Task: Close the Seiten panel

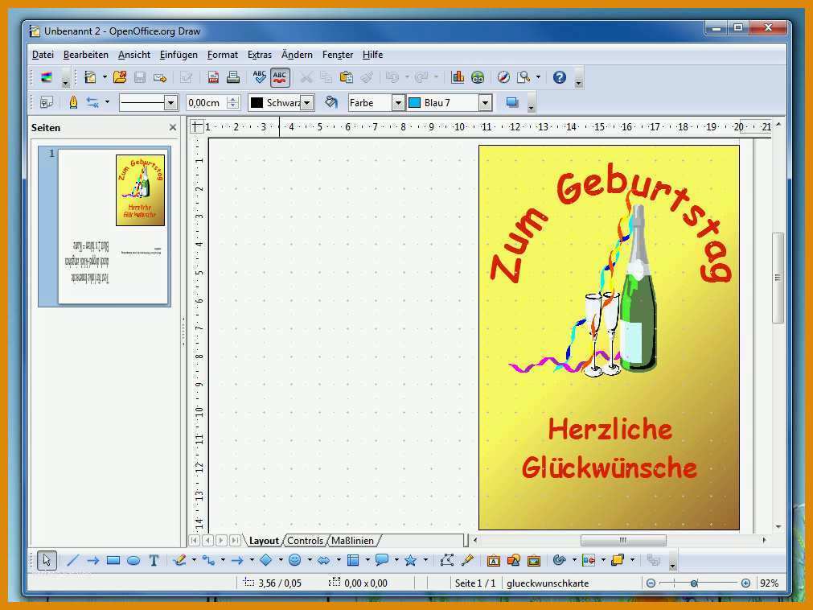Action: (173, 127)
